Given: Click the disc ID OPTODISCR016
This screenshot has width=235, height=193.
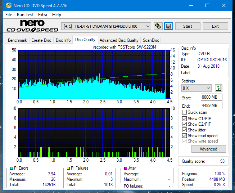Looking at the screenshot, I should point(212,60).
